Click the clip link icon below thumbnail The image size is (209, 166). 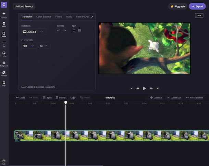coord(17,140)
